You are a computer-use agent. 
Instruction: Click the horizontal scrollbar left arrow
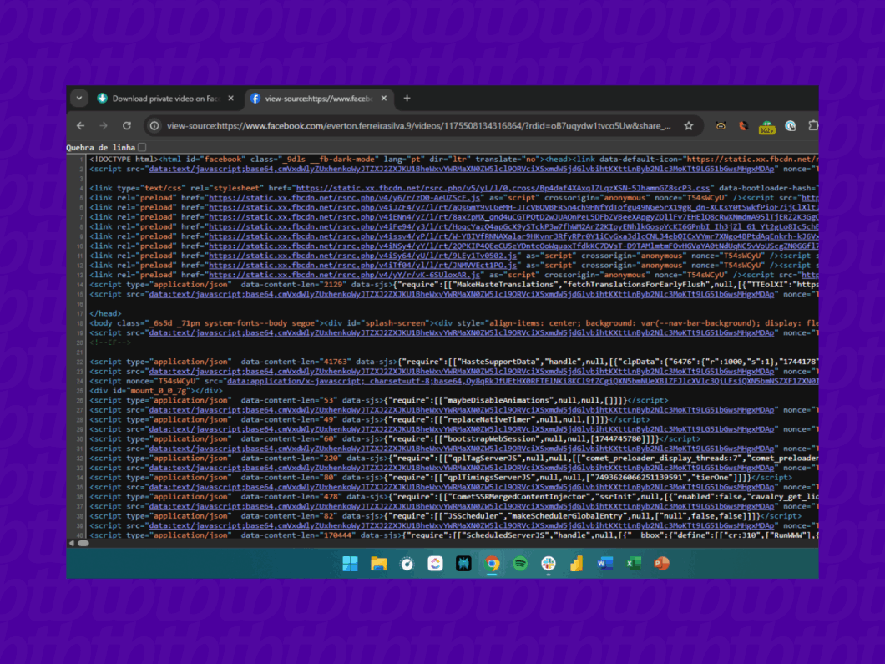point(71,543)
